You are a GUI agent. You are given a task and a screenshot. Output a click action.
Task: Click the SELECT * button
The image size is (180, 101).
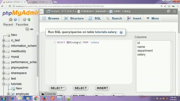[x=57, y=88]
